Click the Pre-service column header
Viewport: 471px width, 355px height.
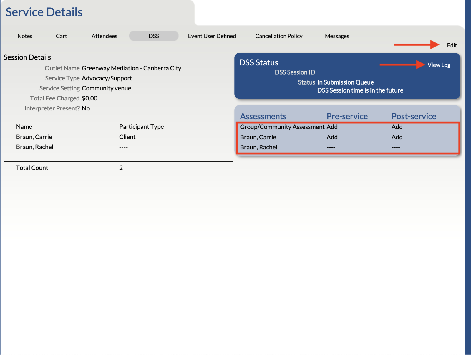coord(347,116)
